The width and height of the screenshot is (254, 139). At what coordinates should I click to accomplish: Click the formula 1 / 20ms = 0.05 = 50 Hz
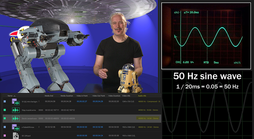[207, 87]
